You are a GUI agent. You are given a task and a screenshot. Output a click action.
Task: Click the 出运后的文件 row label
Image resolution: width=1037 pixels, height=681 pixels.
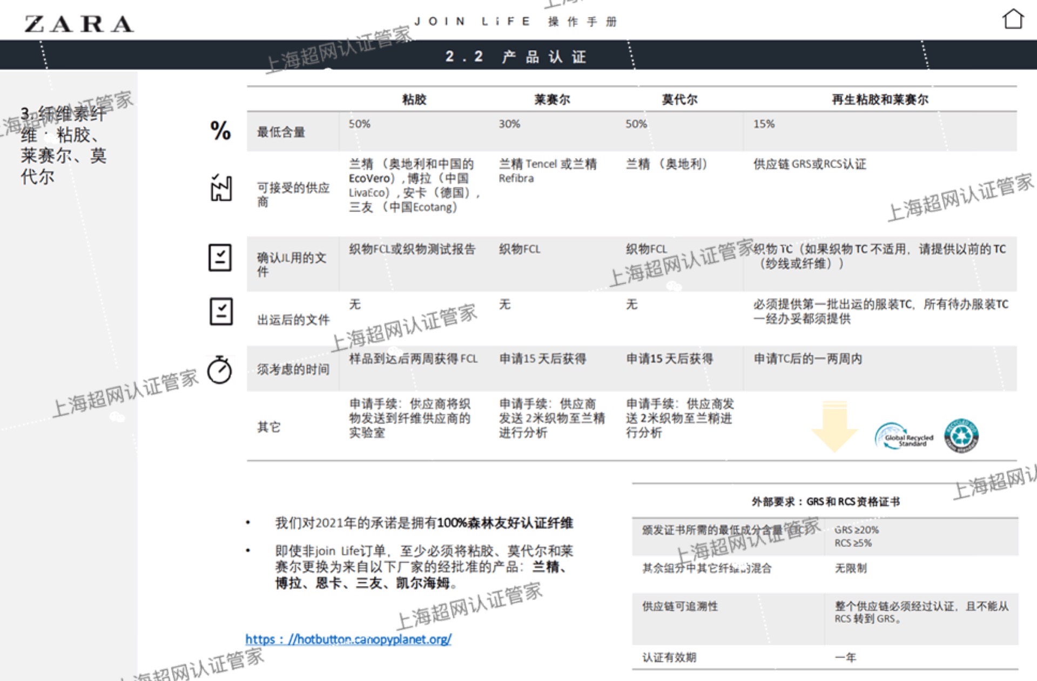coord(293,320)
